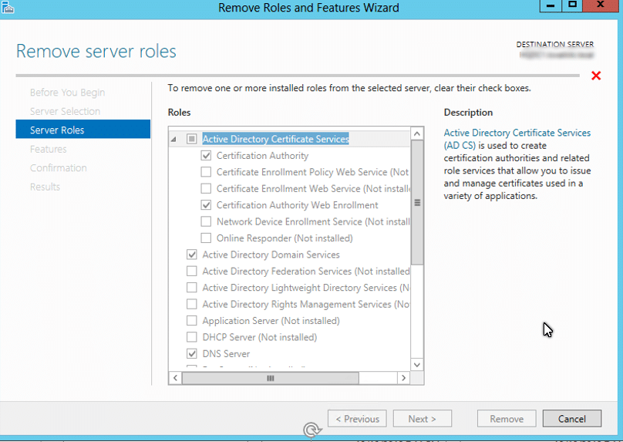Image resolution: width=623 pixels, height=442 pixels.
Task: Click the red X error icon
Action: click(595, 76)
